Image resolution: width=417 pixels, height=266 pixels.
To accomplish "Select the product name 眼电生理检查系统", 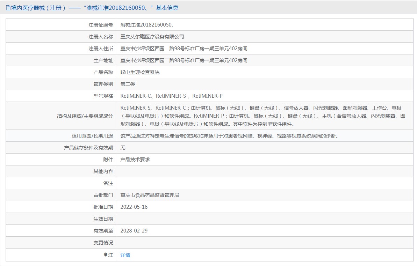I will [140, 72].
